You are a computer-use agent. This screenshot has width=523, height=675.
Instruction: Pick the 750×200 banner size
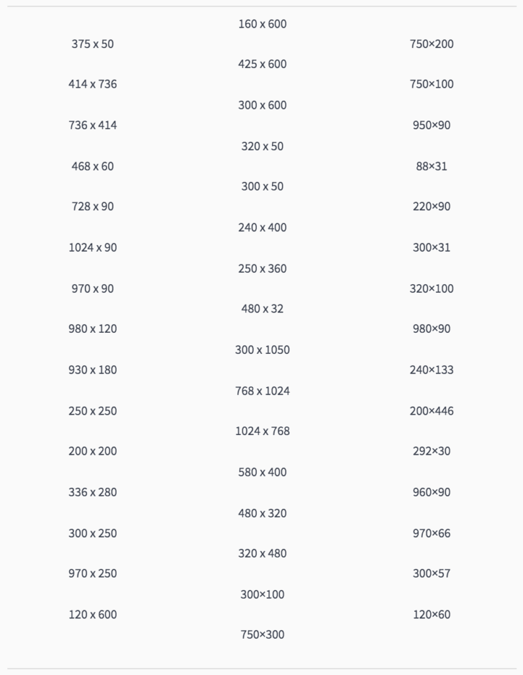[431, 44]
